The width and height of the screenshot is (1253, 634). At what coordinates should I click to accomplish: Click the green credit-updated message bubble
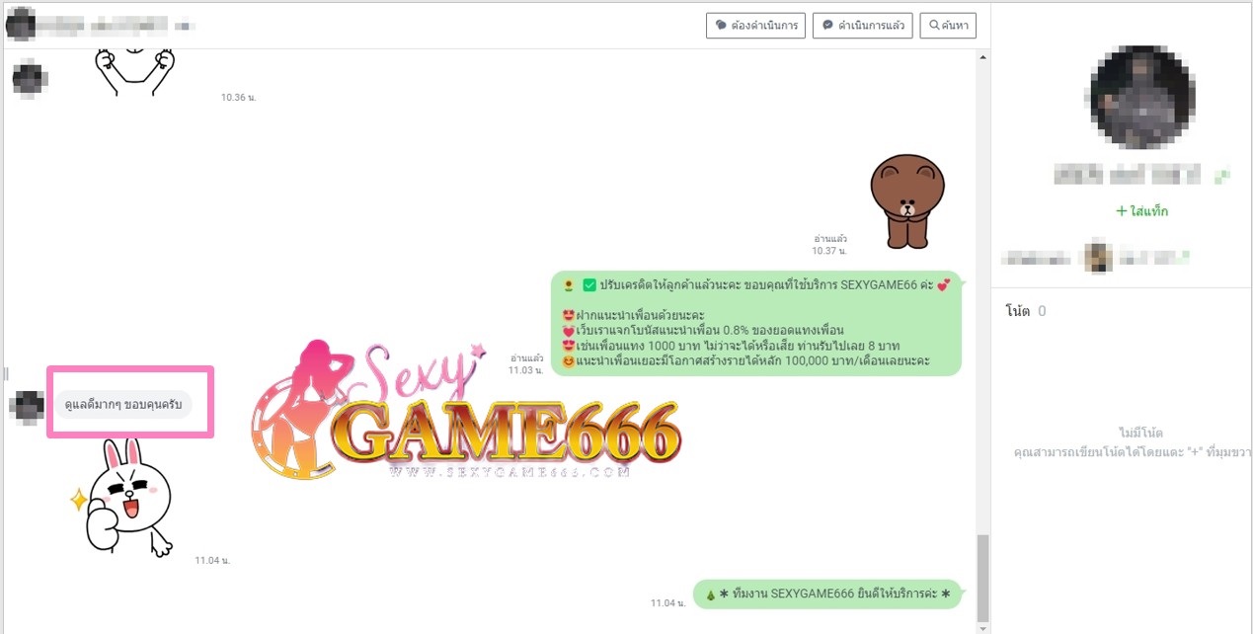(x=754, y=323)
